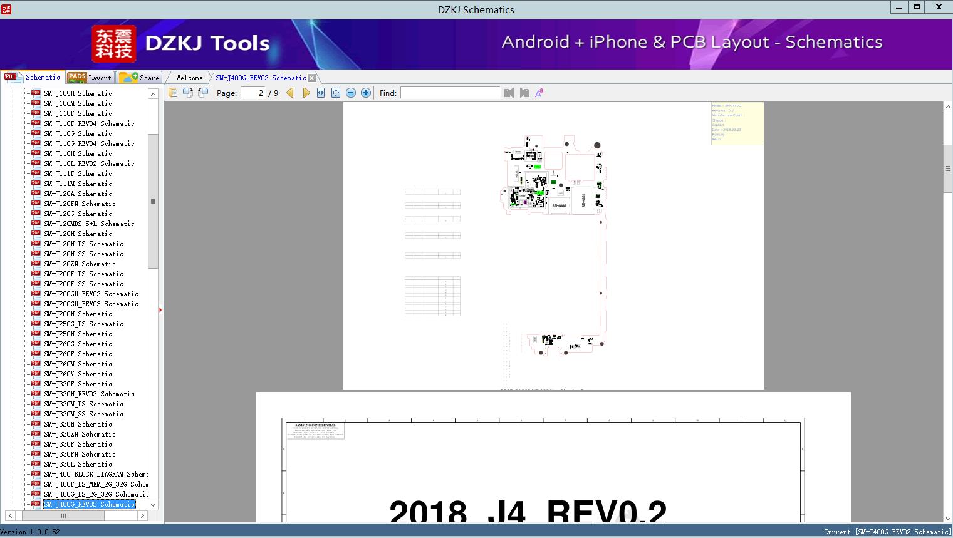Select SM-J320H_REV03 Schematic entry

coord(89,394)
